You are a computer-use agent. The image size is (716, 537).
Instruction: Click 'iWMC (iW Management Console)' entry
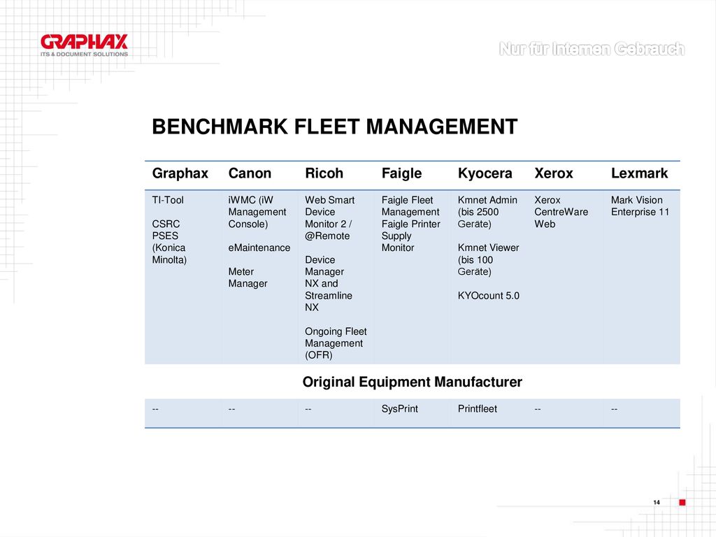[x=257, y=212]
